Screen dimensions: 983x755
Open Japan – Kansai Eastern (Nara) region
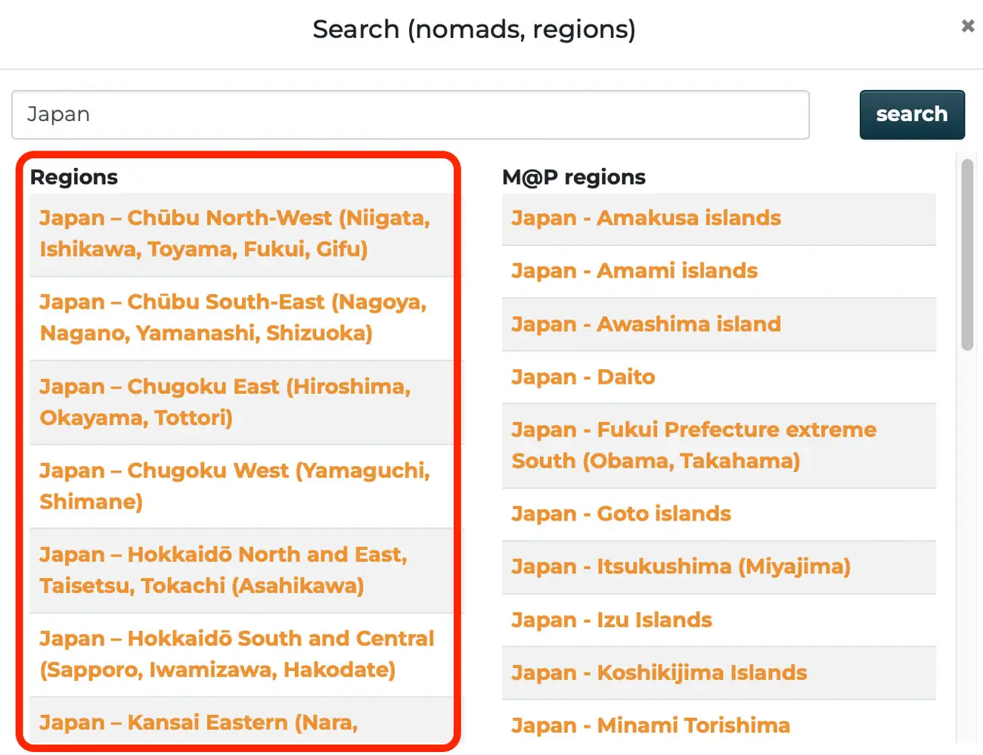pos(198,722)
